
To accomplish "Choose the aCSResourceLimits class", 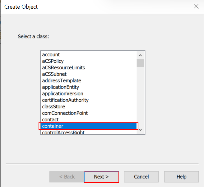I will tap(63, 68).
